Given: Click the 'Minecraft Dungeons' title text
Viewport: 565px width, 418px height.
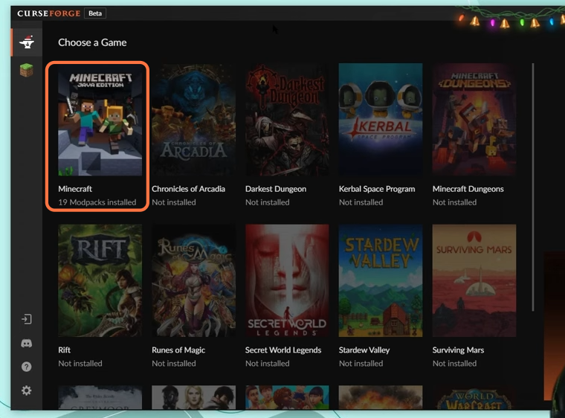Looking at the screenshot, I should (x=468, y=189).
